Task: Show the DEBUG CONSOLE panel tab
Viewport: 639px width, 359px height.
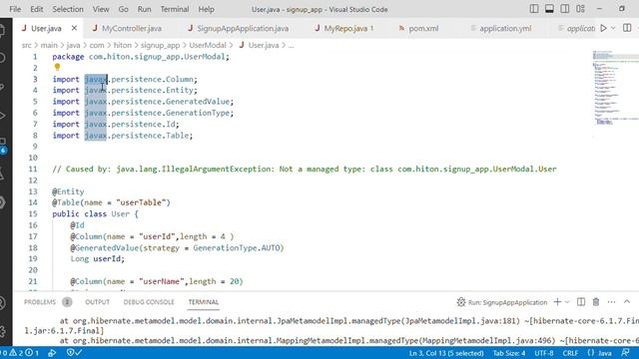Action: (x=149, y=302)
